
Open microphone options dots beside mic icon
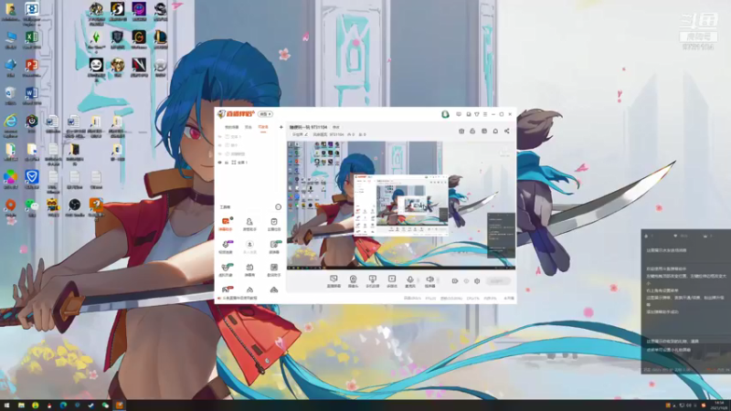418,280
